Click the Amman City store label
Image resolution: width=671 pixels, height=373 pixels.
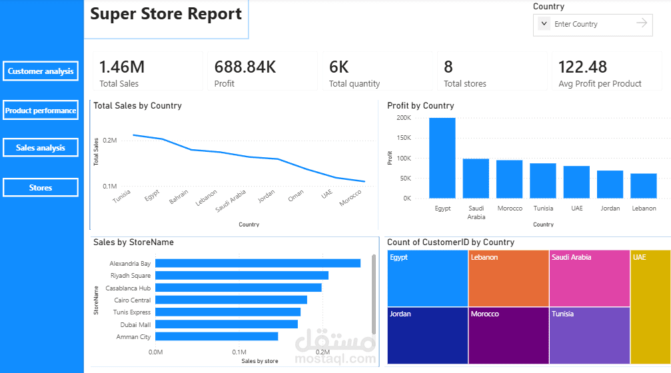click(133, 336)
